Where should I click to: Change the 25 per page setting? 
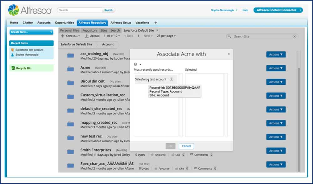166,36
